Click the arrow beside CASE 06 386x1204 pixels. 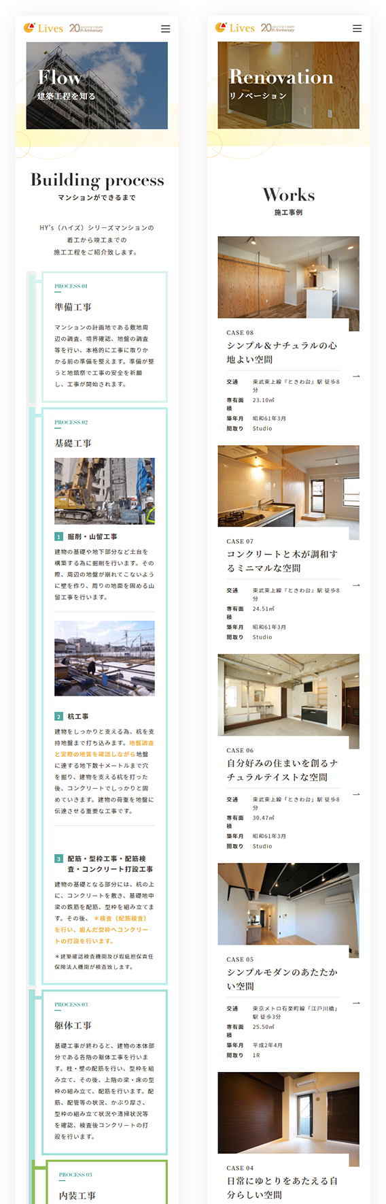pos(356,794)
